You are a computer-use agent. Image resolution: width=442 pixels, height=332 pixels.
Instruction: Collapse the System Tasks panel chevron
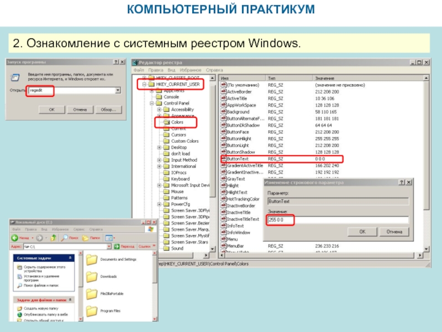click(71, 258)
